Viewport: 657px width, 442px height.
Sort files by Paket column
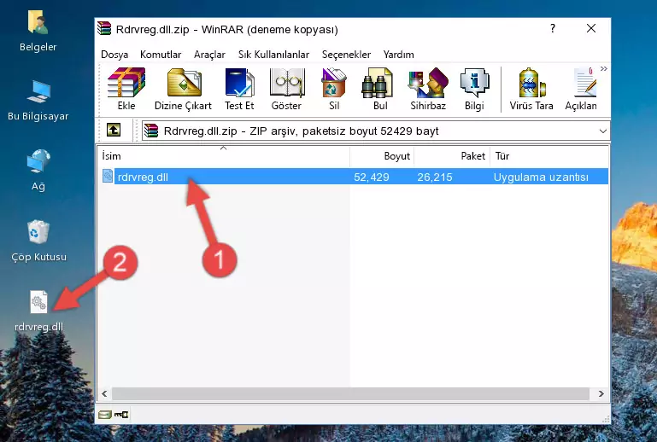(452, 155)
